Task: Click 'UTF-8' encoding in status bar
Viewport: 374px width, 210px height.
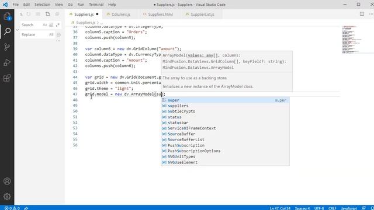Action: pyautogui.click(x=319, y=208)
